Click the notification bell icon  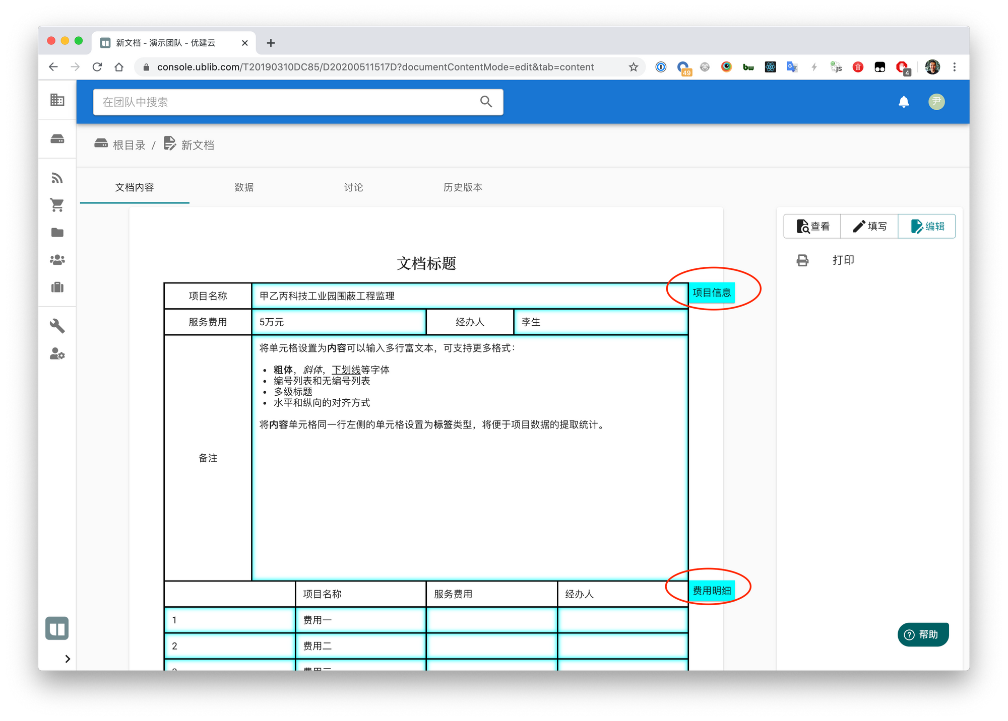click(904, 102)
